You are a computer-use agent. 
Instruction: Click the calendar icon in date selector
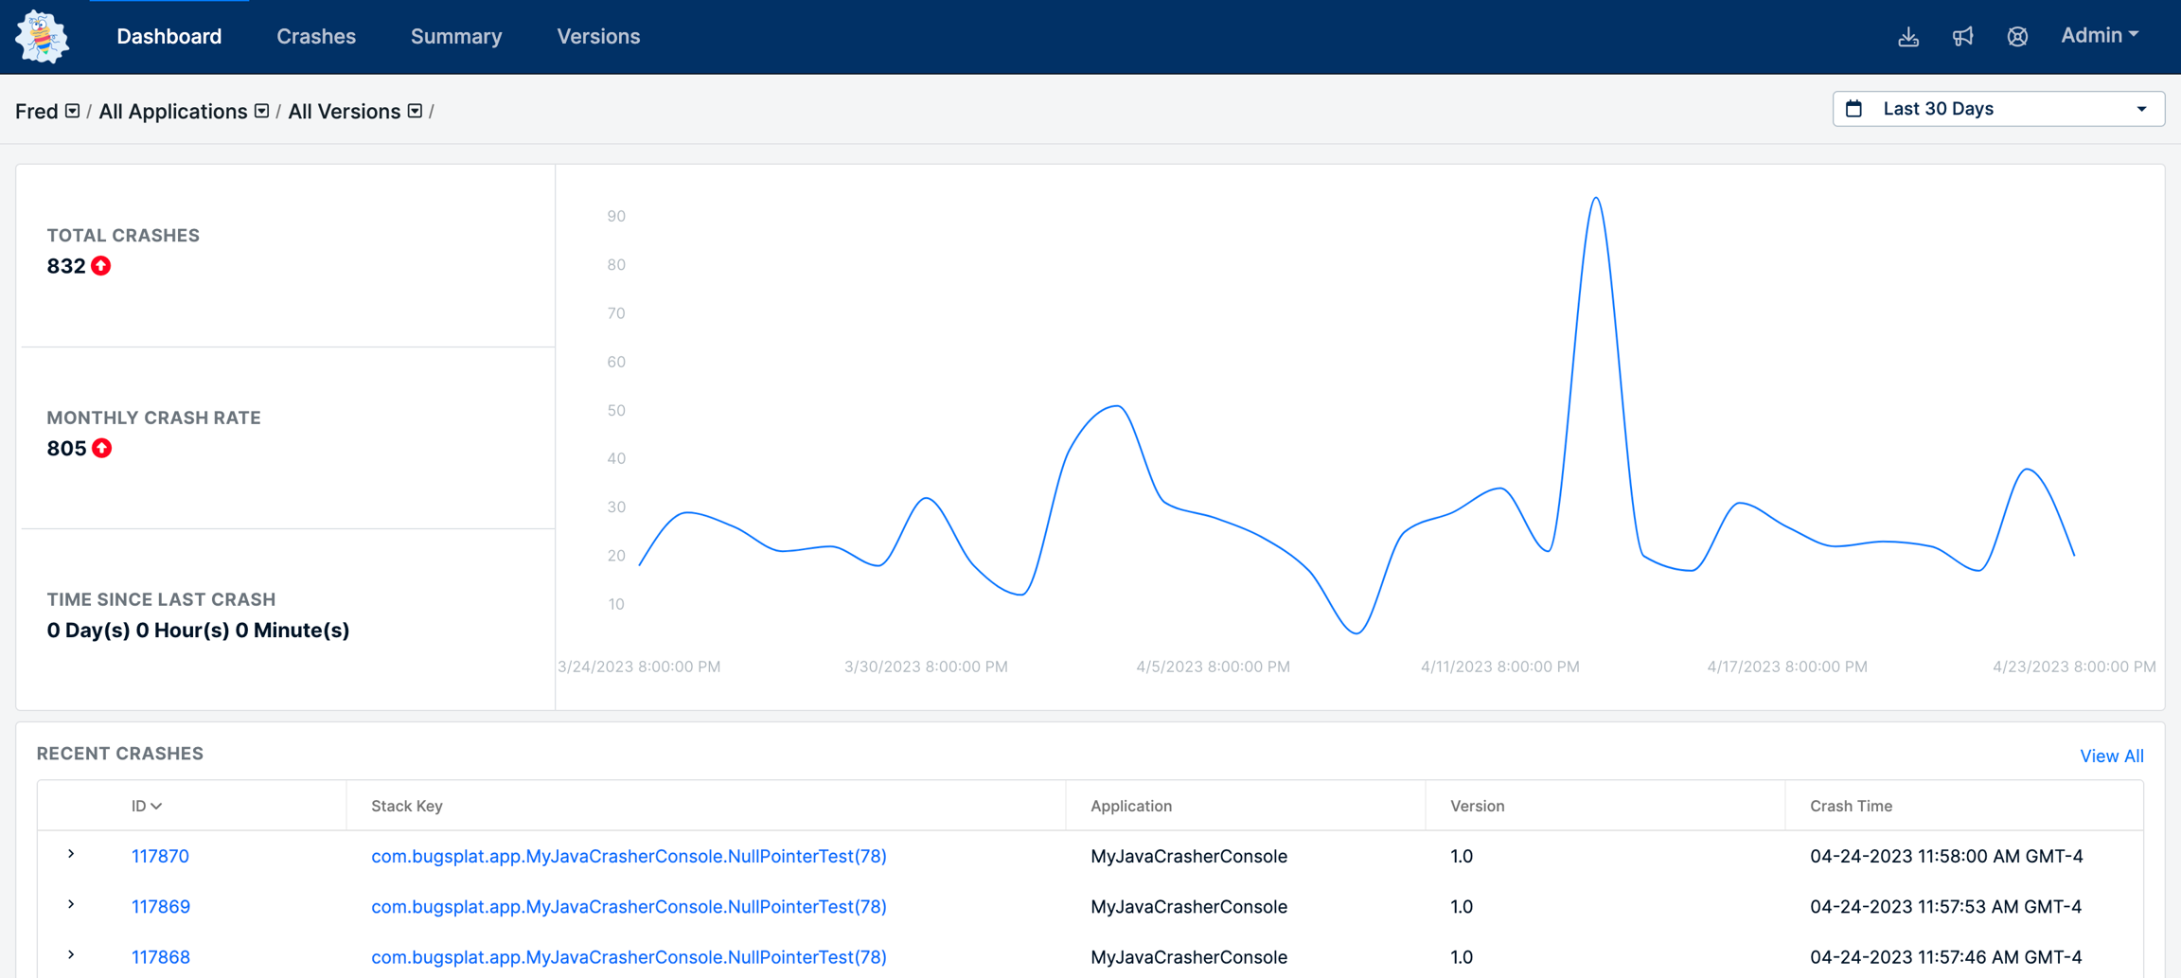tap(1854, 109)
